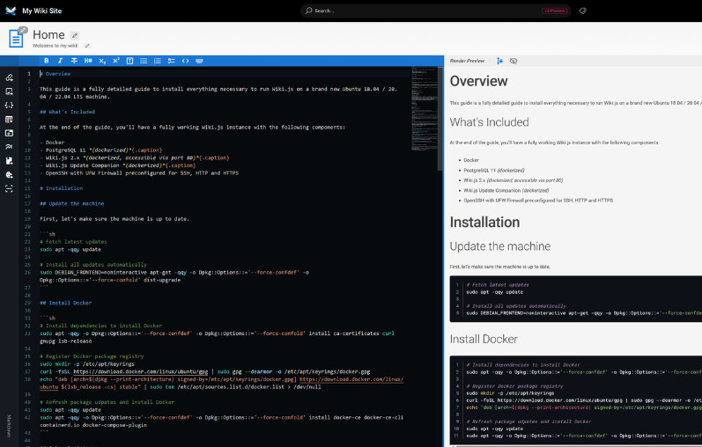Apply italic formatting from the toolbar
The image size is (702, 447).
click(x=60, y=61)
